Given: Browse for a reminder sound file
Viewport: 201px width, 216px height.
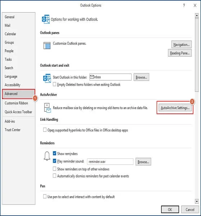Looking at the screenshot, I should pos(143,162).
